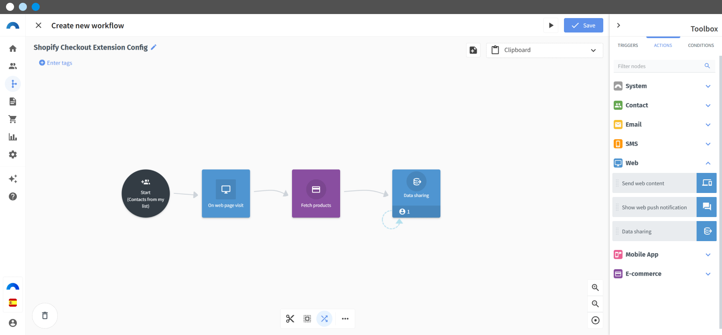Click the add to clipboard icon
The width and height of the screenshot is (722, 335).
pos(473,50)
